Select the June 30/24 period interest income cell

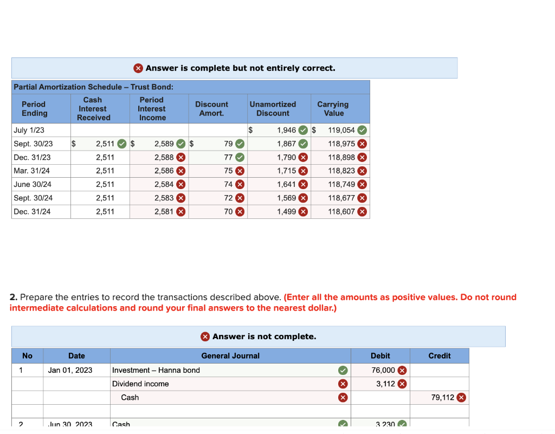(159, 184)
